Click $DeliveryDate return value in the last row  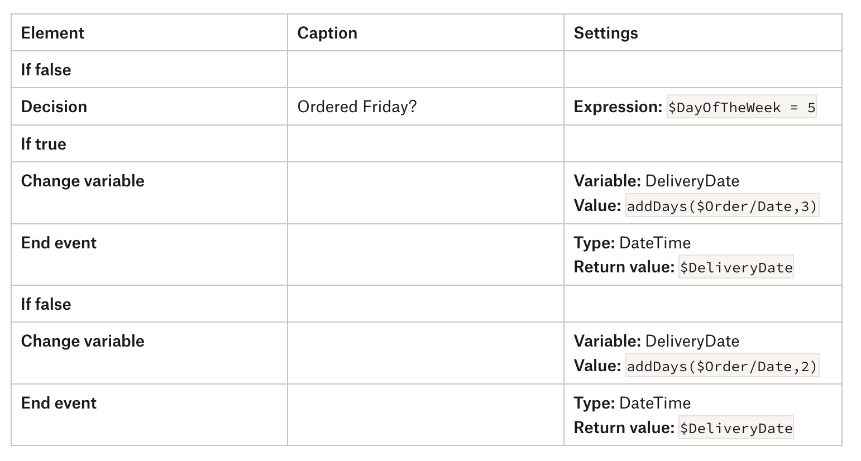coord(736,428)
